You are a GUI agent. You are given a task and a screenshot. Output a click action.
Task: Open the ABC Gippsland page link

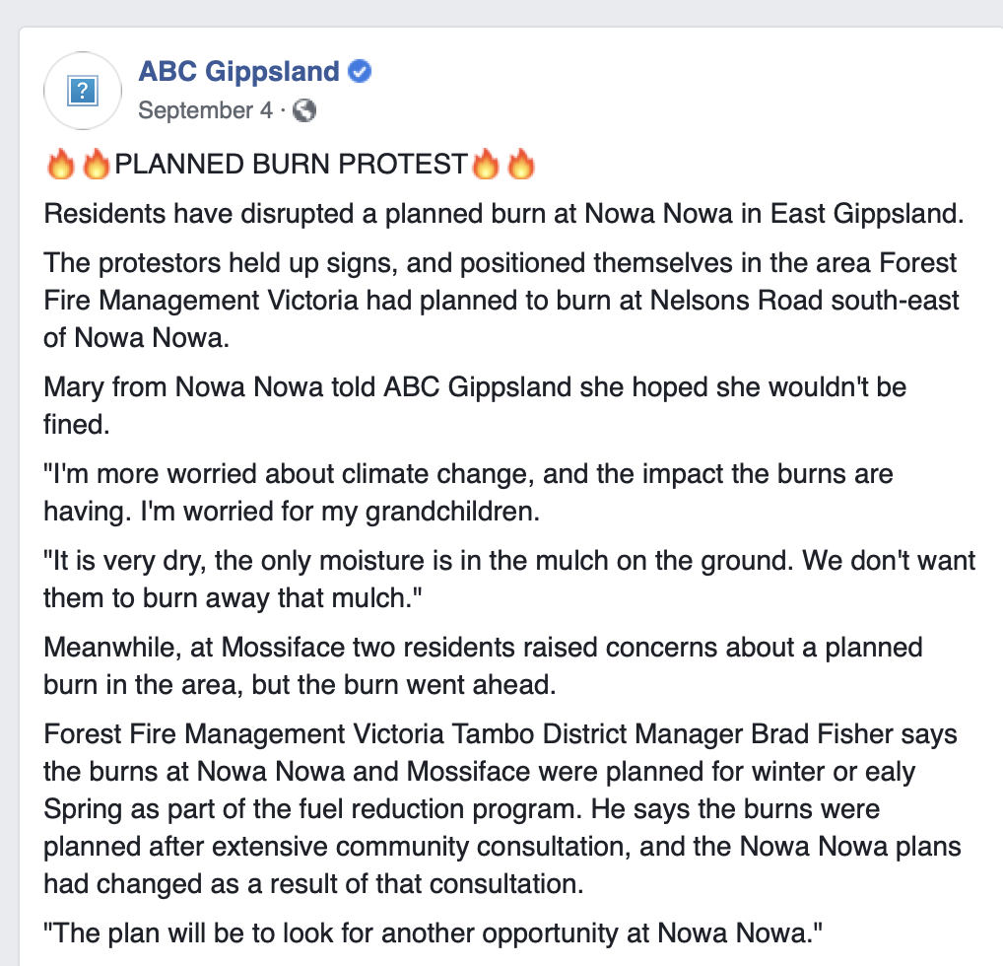click(x=239, y=72)
